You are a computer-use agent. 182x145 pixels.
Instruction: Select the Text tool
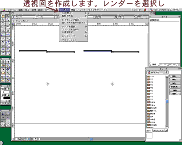[x=3, y=23]
